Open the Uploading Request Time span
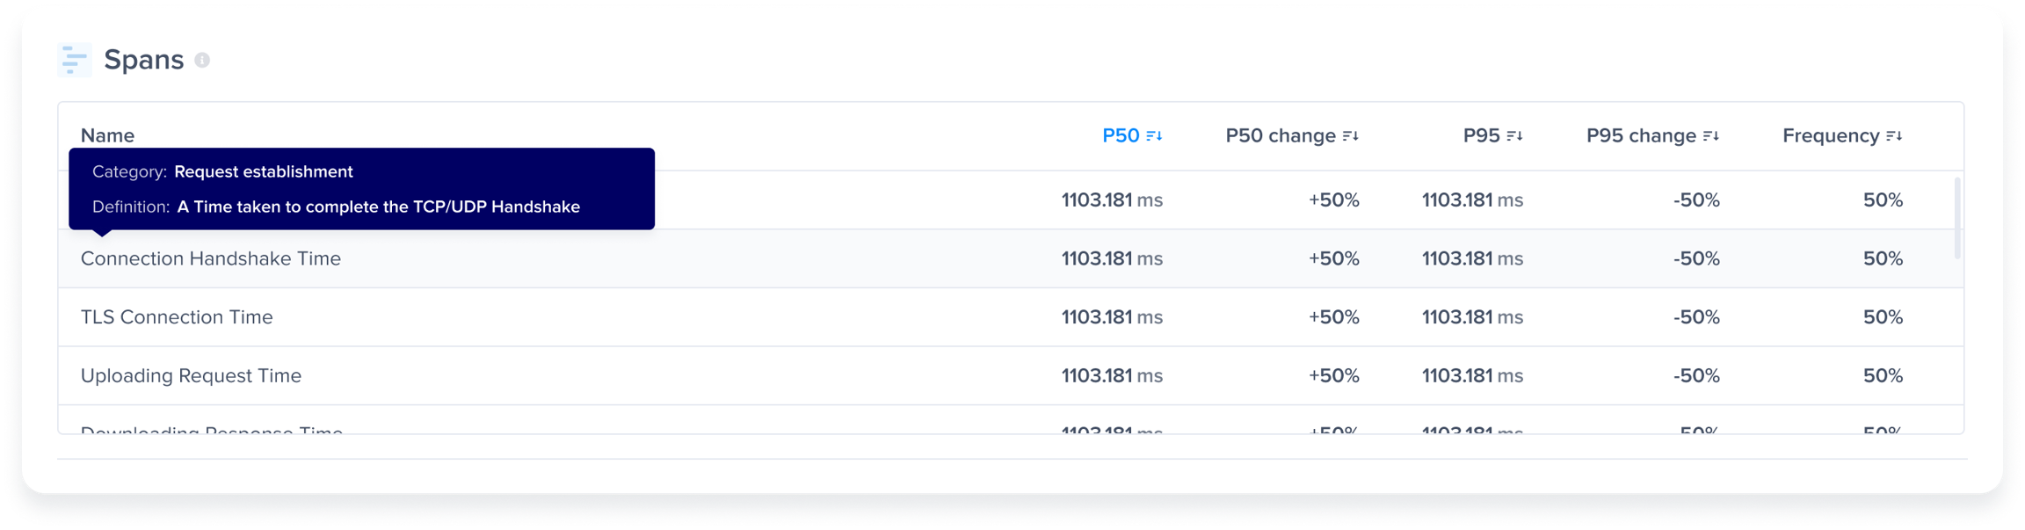2025x530 pixels. 191,376
